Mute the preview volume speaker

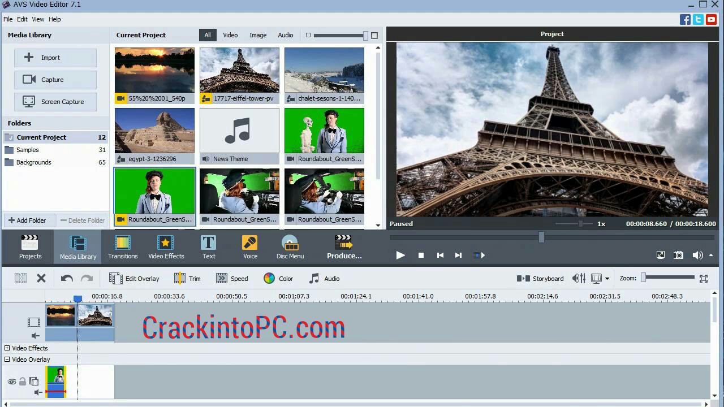(697, 255)
